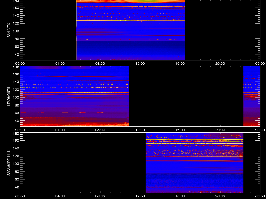Select the 40 tick on San Vito axis
Image resolution: width=266 pixels, height=199 pixels.
16,54
